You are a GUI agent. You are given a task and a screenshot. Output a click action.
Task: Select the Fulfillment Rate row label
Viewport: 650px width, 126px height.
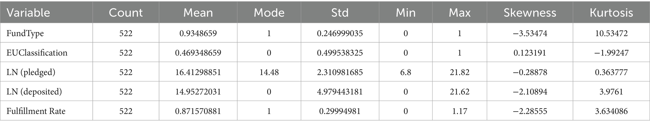coord(36,111)
